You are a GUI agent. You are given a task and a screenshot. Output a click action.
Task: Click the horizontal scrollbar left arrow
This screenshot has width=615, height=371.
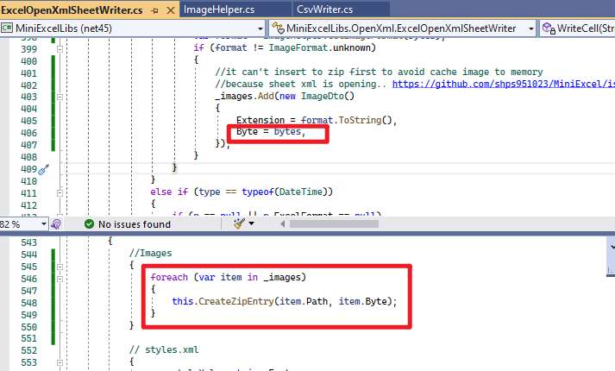(x=282, y=224)
